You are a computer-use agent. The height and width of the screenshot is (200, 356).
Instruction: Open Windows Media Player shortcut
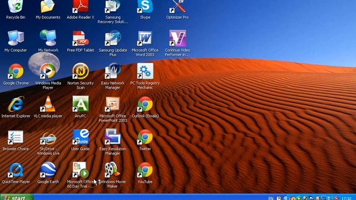48,71
